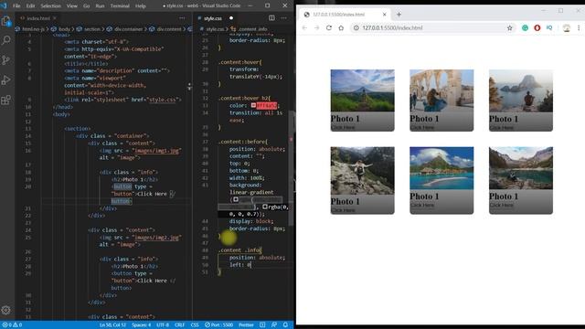Viewport: 585px width, 329px height.
Task: Select body in the breadcrumb
Action: click(64, 29)
